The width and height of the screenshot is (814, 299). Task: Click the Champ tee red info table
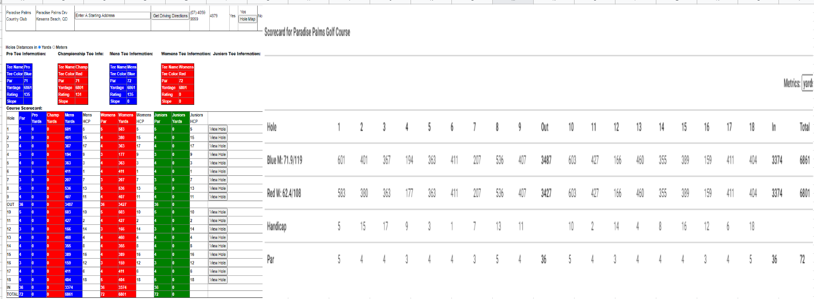pyautogui.click(x=73, y=84)
